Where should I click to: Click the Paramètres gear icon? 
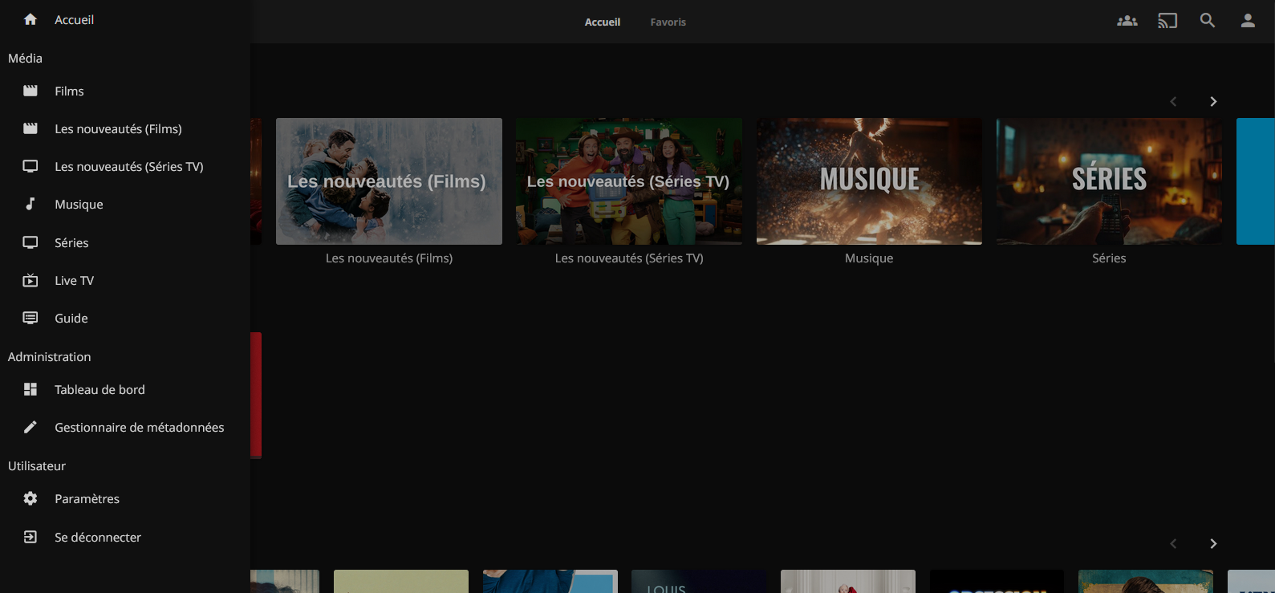tap(30, 498)
